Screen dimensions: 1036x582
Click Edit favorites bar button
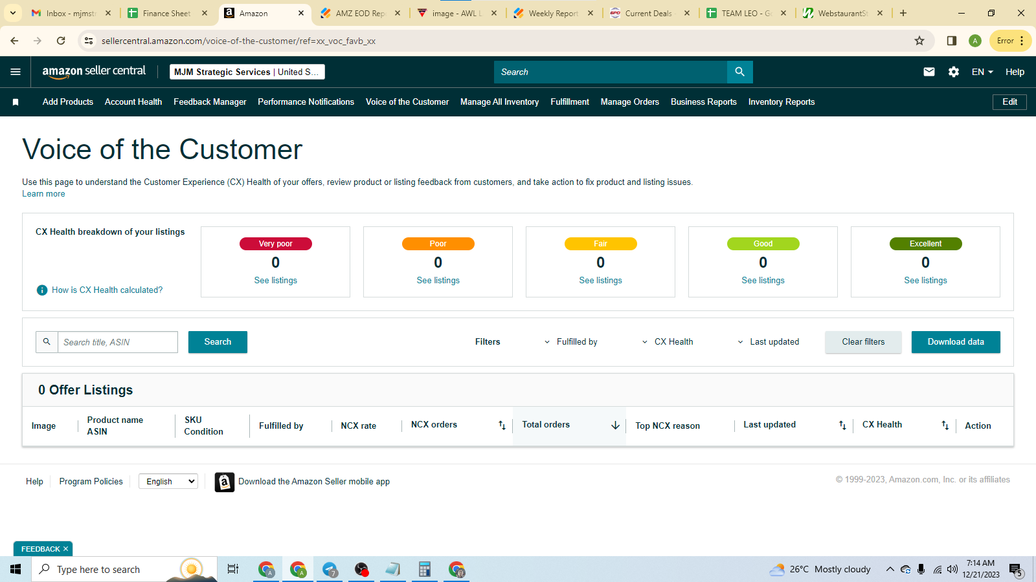[x=1009, y=102]
